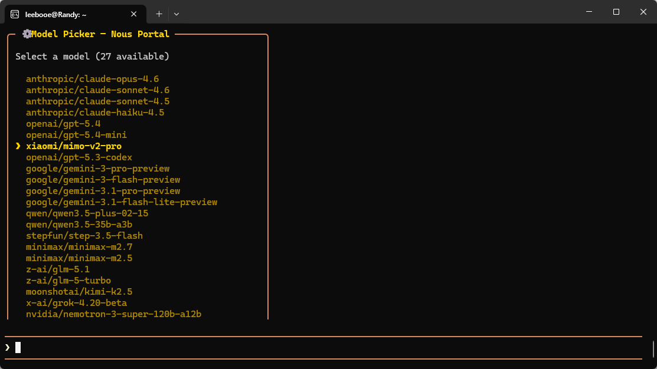This screenshot has width=657, height=369.
Task: Click the selection arrow beside xiaomi/mimo-v2-pro
Action: pos(18,146)
